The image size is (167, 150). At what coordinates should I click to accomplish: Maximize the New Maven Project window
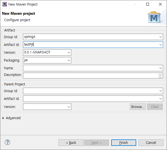tap(148, 4)
